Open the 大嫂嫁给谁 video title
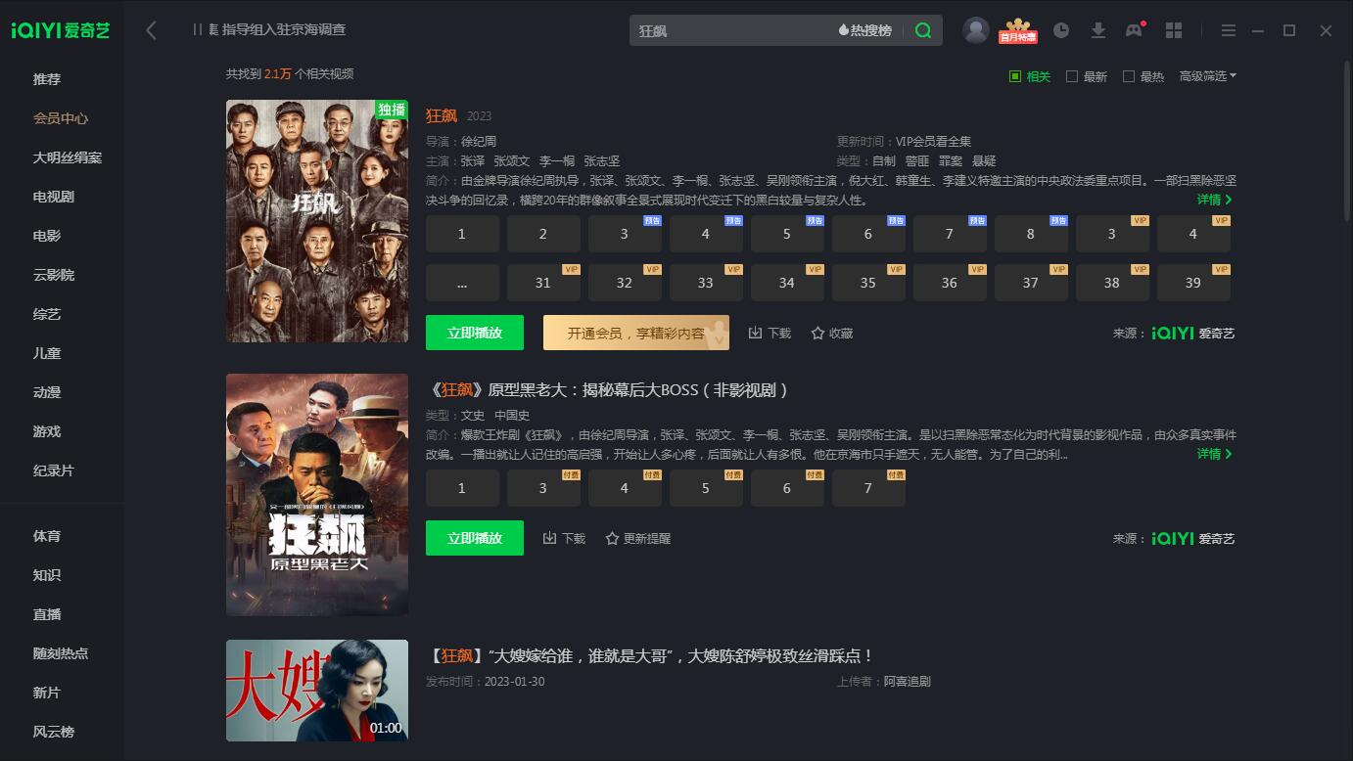Screen dimensions: 1353x761 pos(650,655)
